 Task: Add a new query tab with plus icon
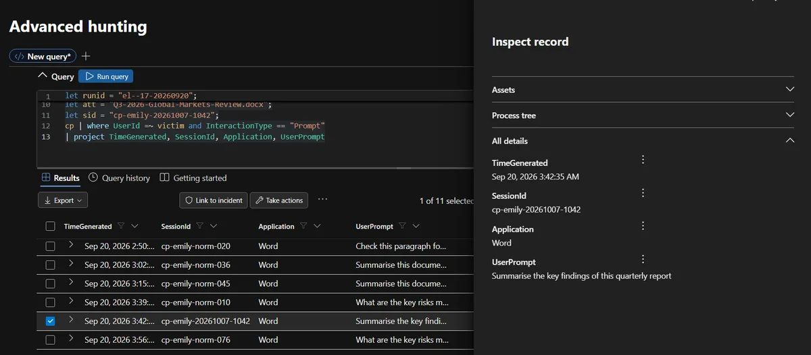tap(86, 57)
